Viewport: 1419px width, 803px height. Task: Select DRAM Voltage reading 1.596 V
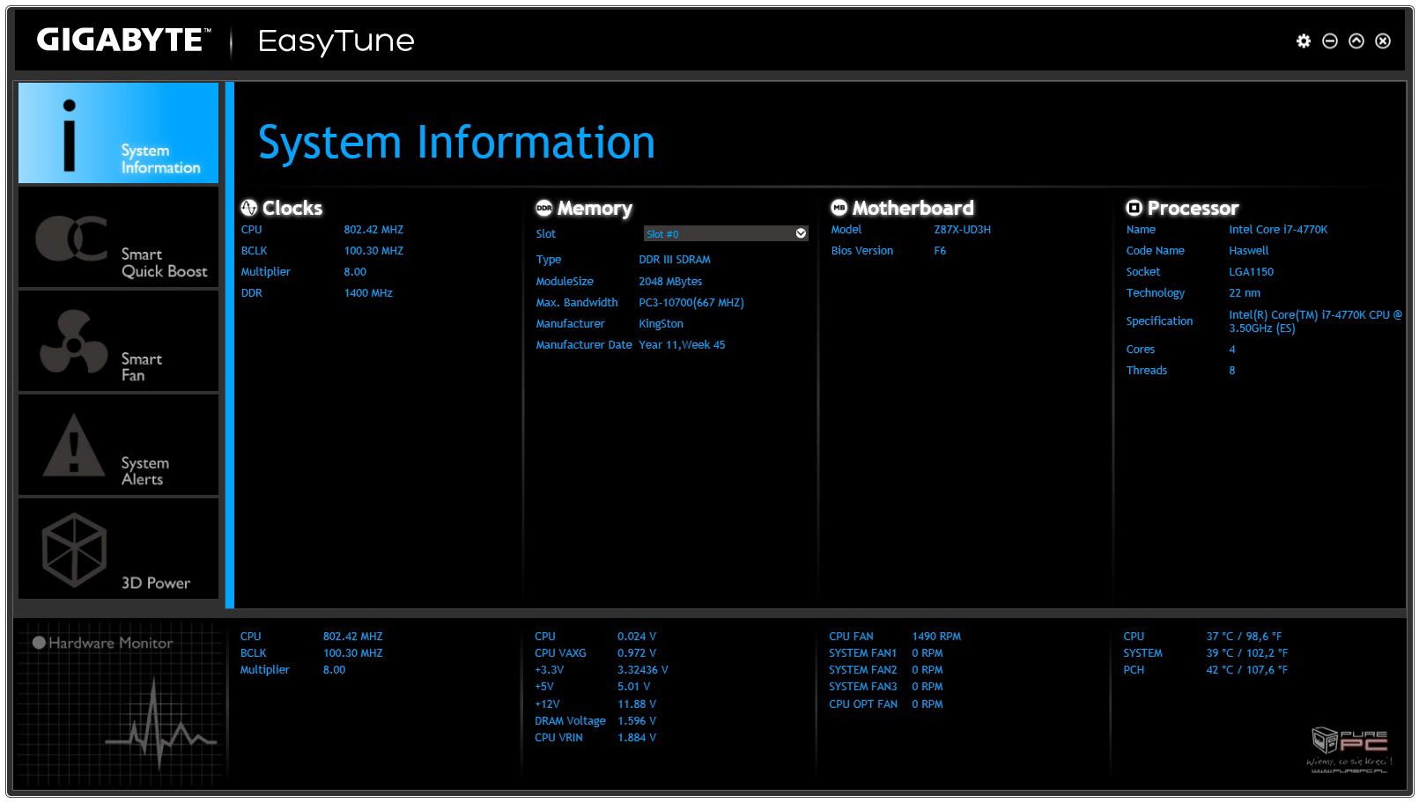click(637, 721)
